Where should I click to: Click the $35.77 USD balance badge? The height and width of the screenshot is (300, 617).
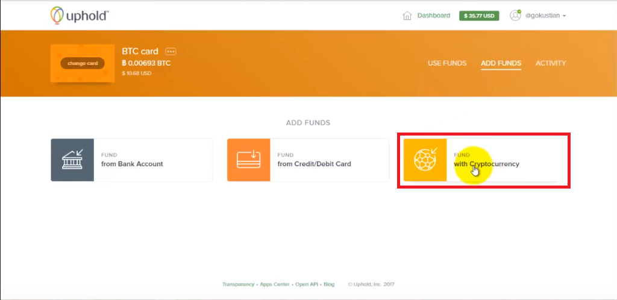coord(479,16)
